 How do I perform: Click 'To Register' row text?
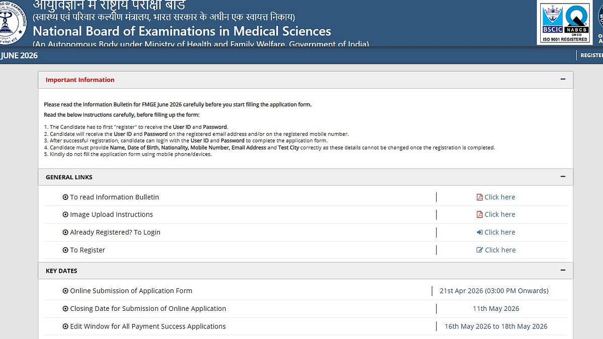pyautogui.click(x=88, y=250)
